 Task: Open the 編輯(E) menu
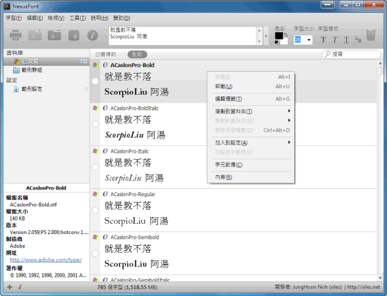coord(35,18)
